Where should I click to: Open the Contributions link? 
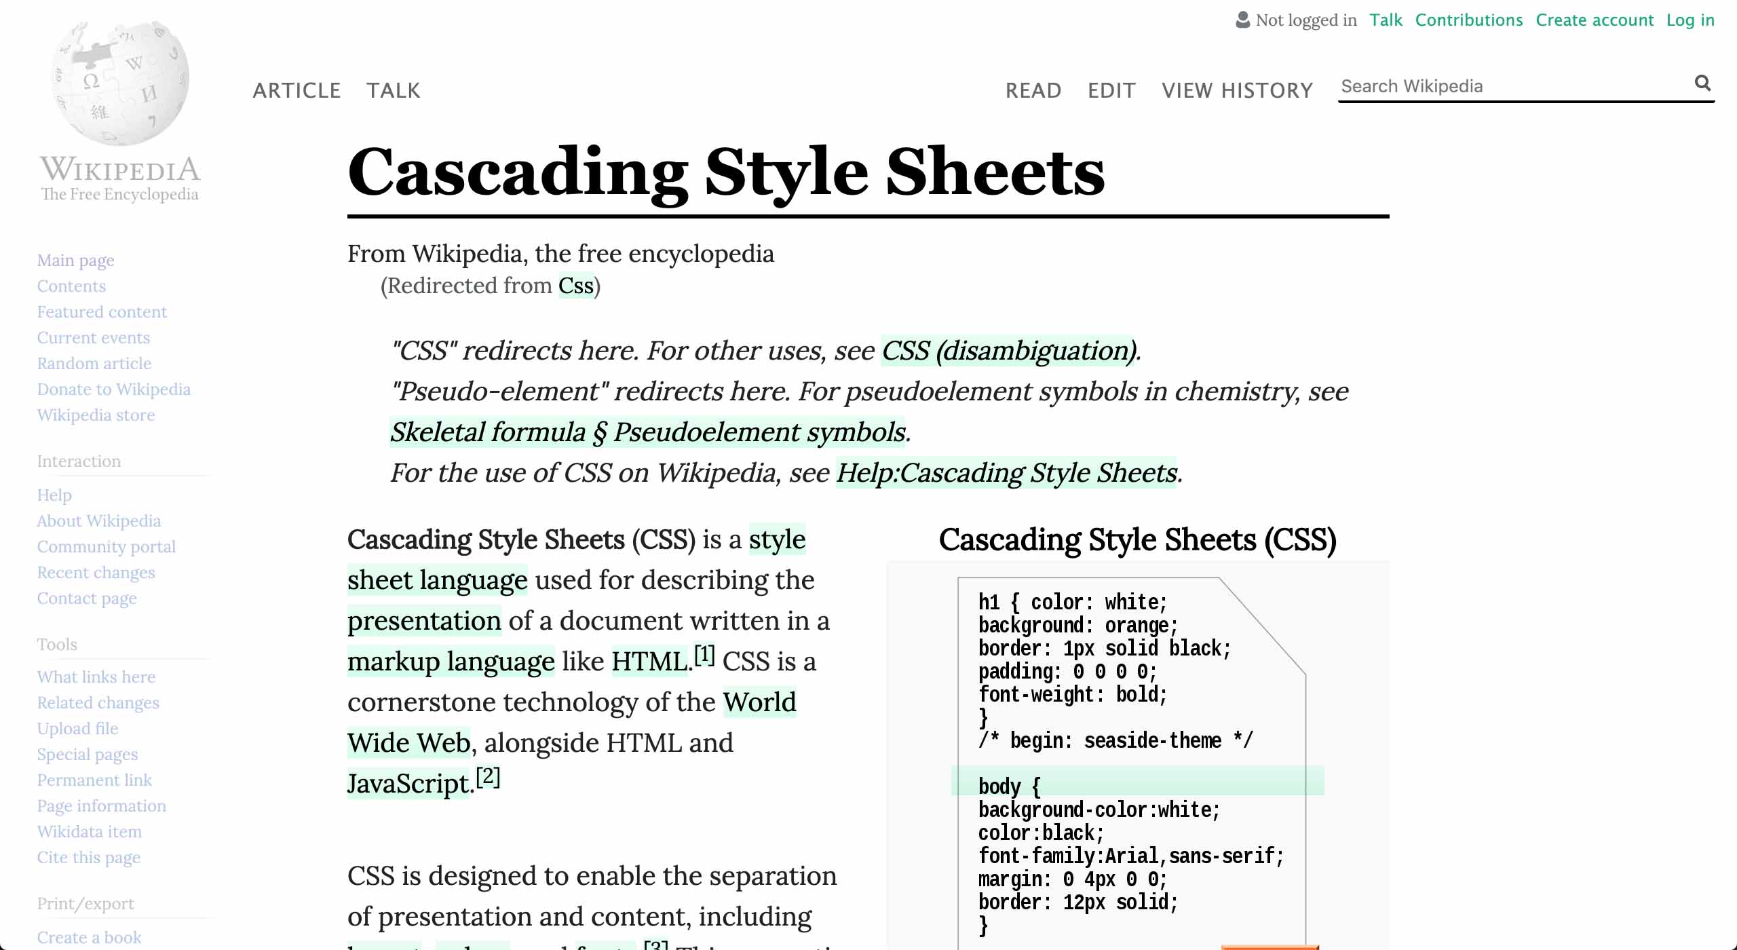[1469, 20]
